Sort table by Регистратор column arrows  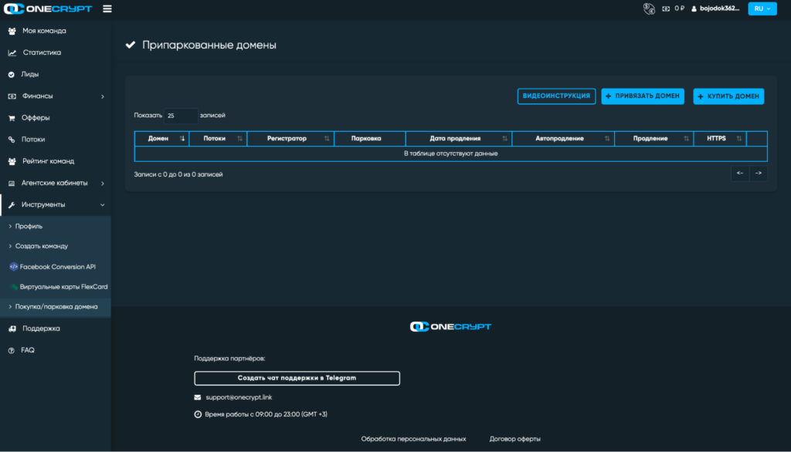(327, 139)
